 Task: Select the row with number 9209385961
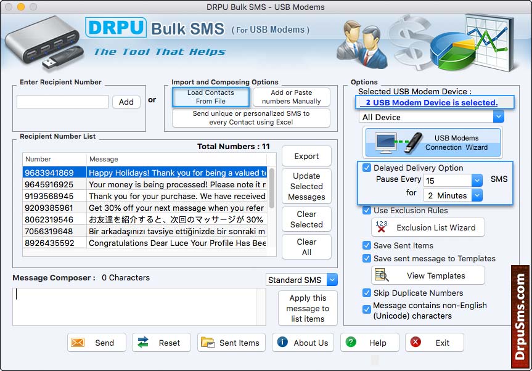click(x=145, y=208)
